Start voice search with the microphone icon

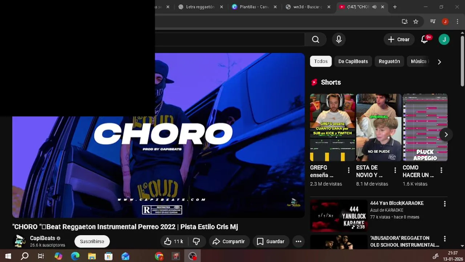tap(339, 39)
